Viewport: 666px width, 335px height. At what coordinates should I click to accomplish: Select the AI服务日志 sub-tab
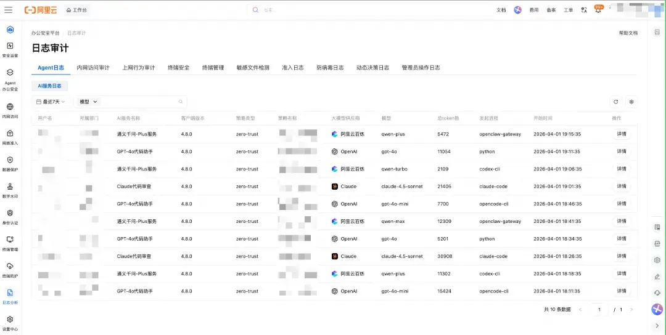(x=50, y=86)
